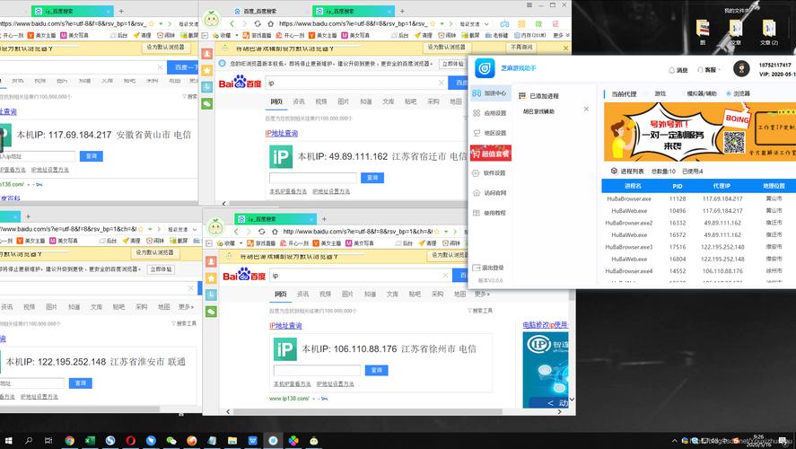Remove the 胡巴游戏辅助 process with its X
The width and height of the screenshot is (796, 449).
pyautogui.click(x=586, y=110)
